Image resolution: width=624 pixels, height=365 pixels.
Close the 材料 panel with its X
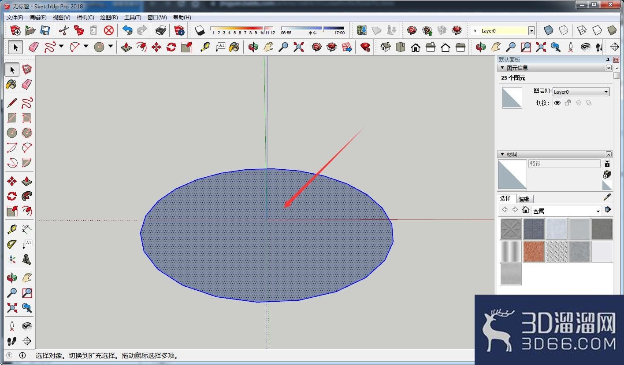coord(609,154)
